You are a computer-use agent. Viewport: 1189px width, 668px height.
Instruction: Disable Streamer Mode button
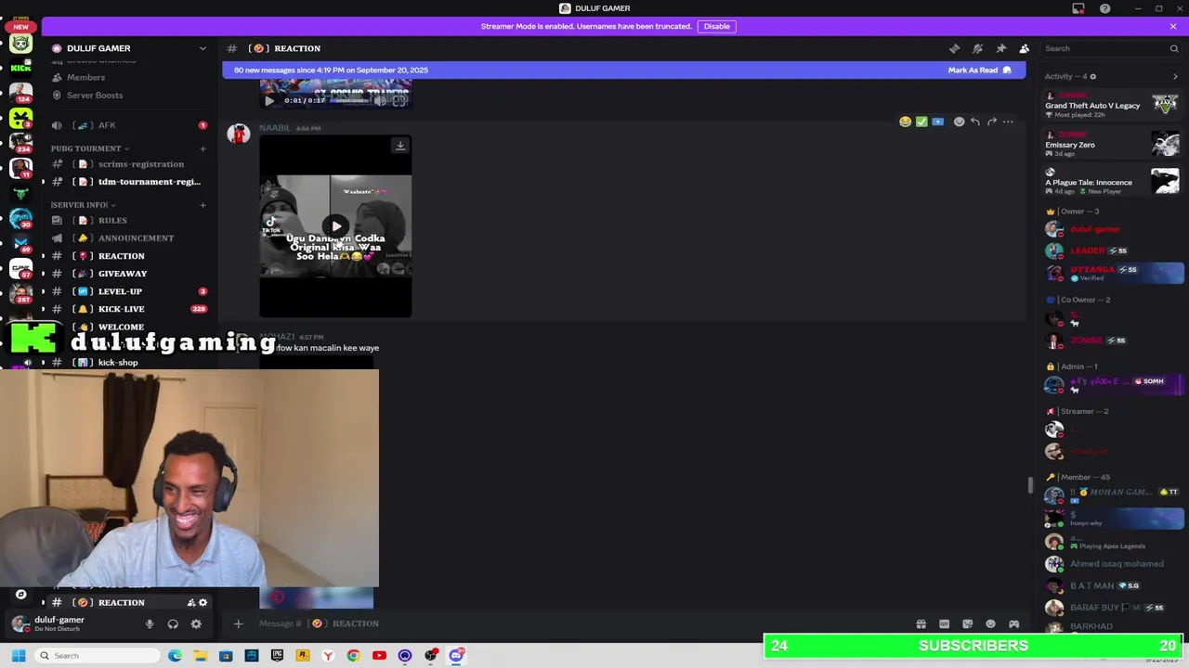click(x=716, y=26)
